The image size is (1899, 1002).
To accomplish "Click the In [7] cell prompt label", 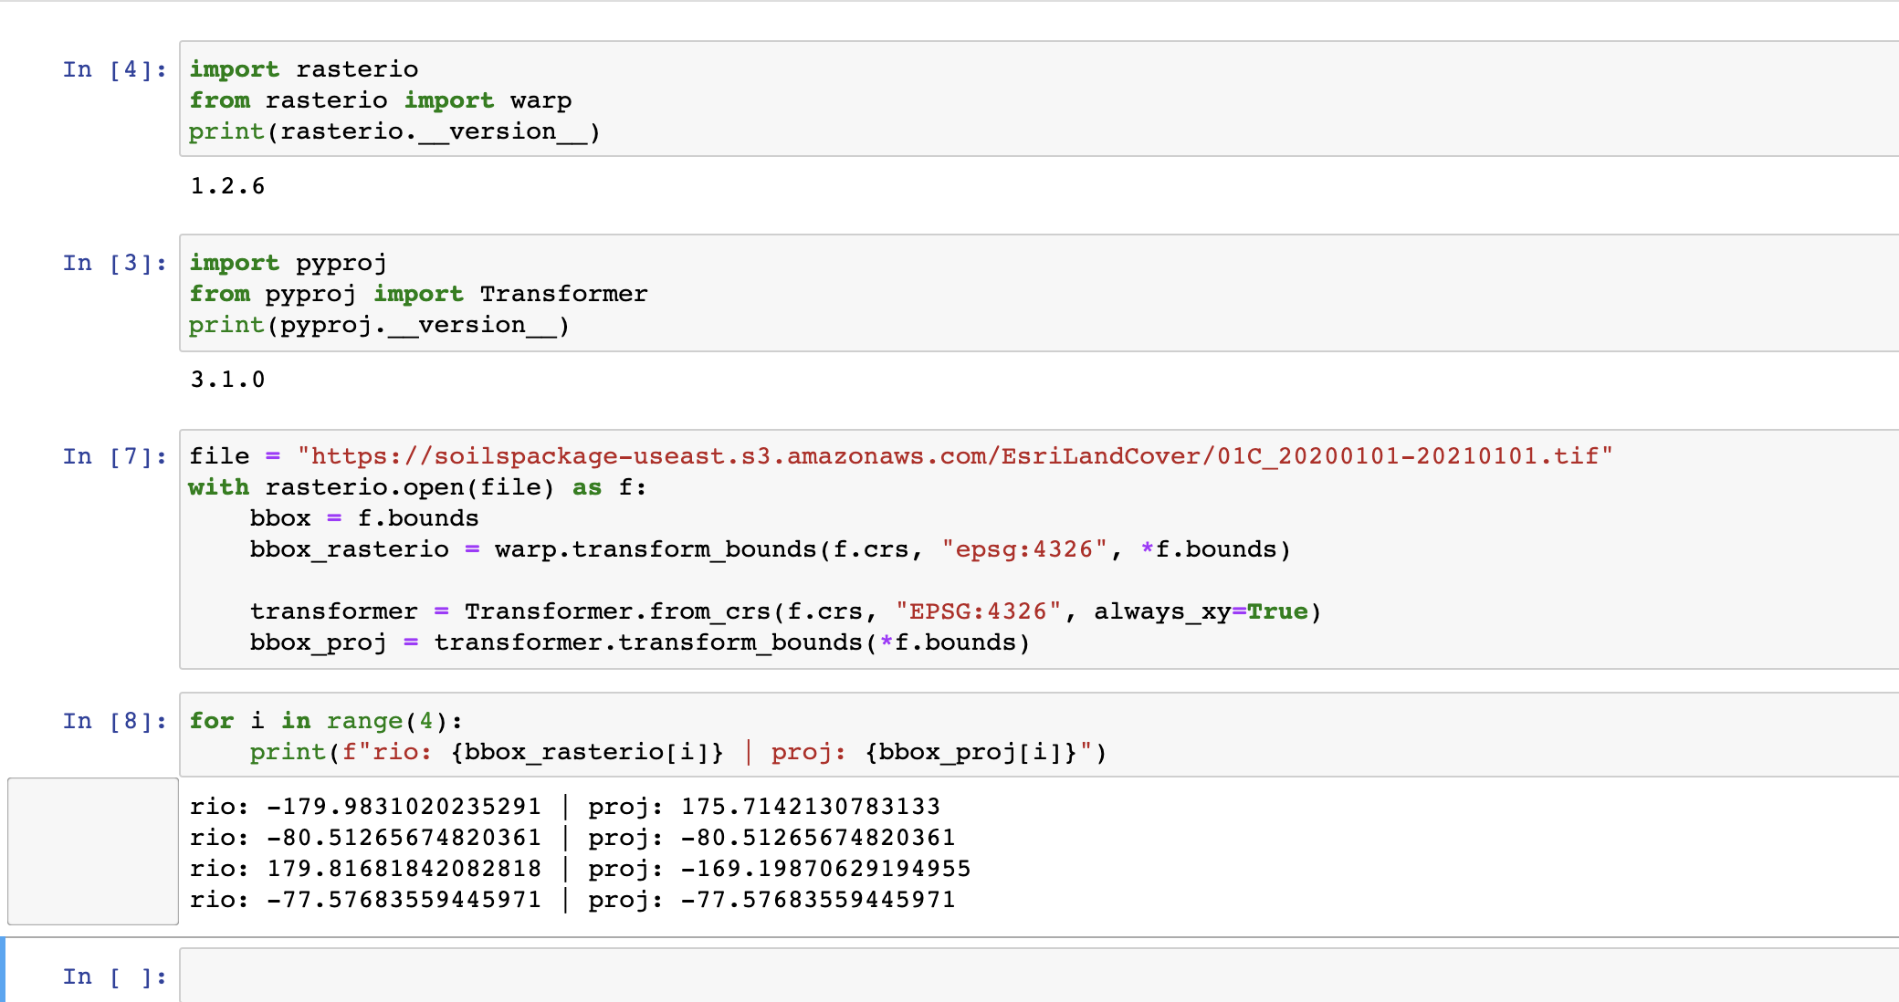I will [114, 457].
